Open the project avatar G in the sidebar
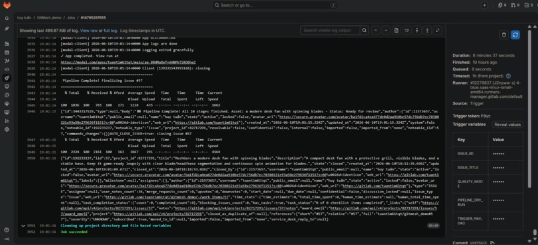Viewport: 538px width, 245px height. click(7, 19)
